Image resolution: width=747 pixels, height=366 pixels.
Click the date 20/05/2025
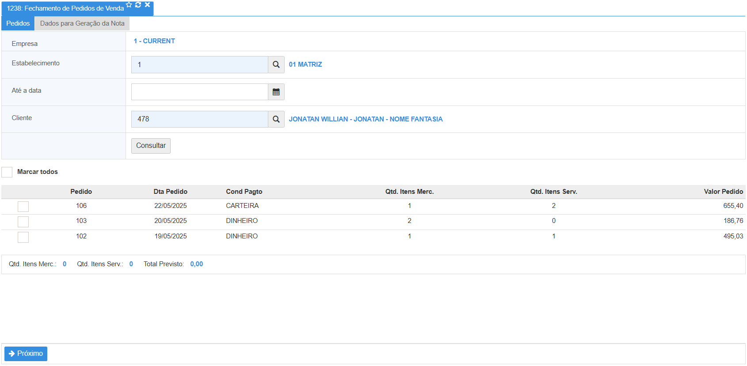point(171,221)
